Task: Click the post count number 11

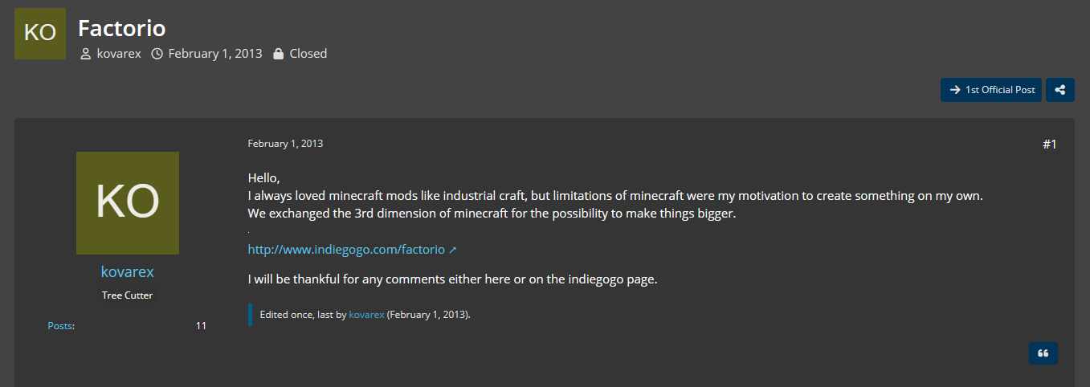Action: 201,326
